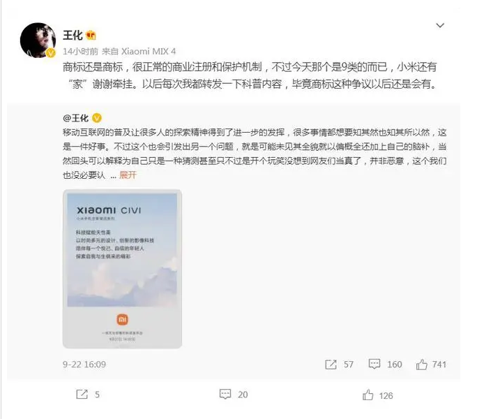477x419 pixels.
Task: Open the comments icon showing 20
Action: (225, 395)
